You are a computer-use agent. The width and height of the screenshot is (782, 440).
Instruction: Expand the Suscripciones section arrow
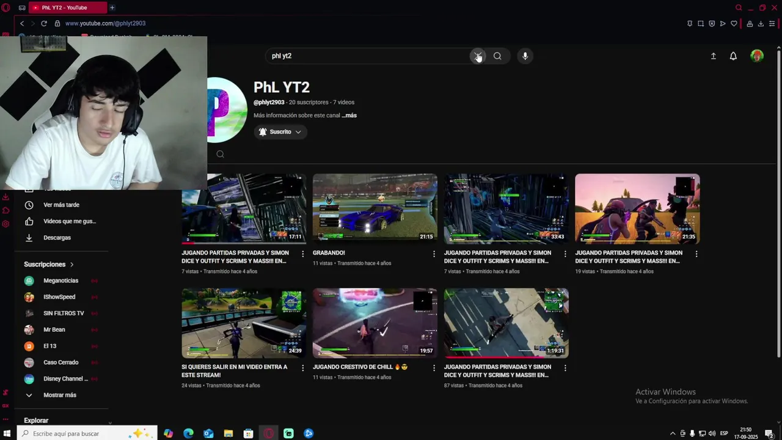71,265
